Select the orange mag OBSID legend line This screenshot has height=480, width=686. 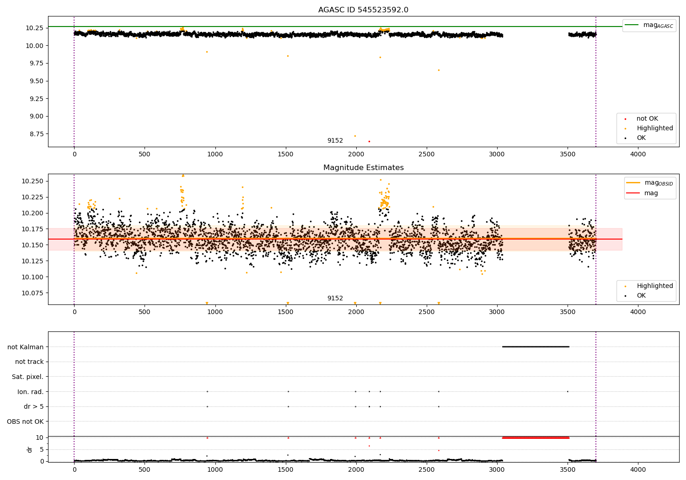pos(633,183)
